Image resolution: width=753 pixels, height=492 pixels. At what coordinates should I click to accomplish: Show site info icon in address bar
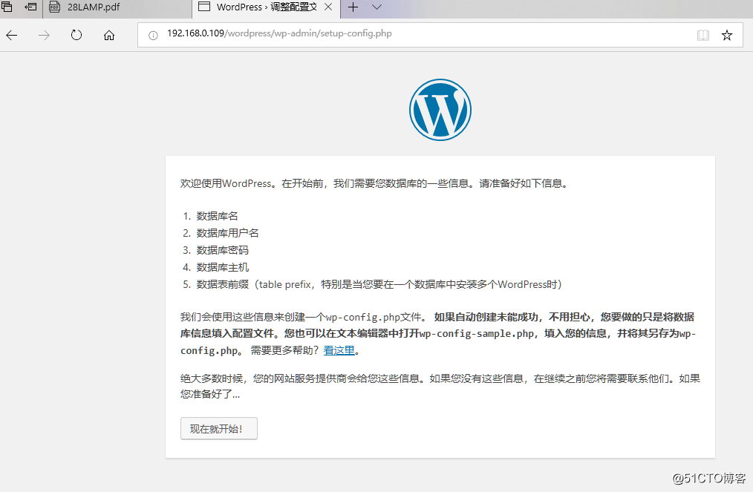click(153, 35)
